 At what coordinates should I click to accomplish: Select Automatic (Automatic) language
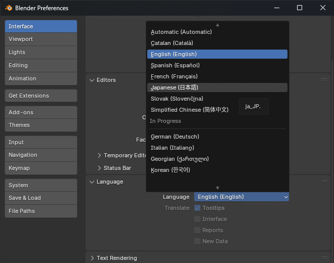(x=217, y=32)
